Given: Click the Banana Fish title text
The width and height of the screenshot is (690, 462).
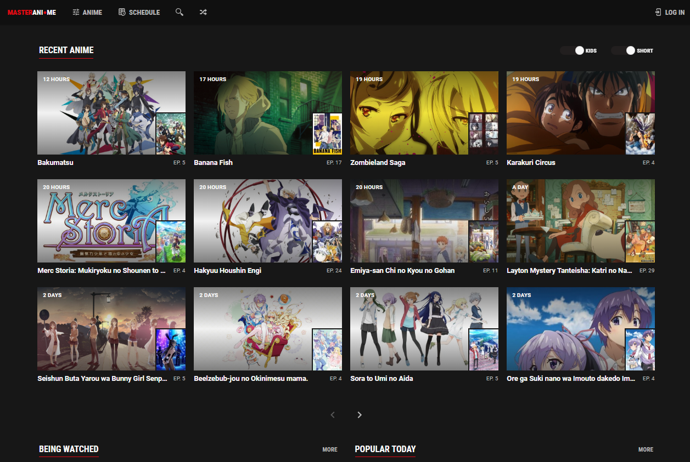Looking at the screenshot, I should pyautogui.click(x=213, y=163).
